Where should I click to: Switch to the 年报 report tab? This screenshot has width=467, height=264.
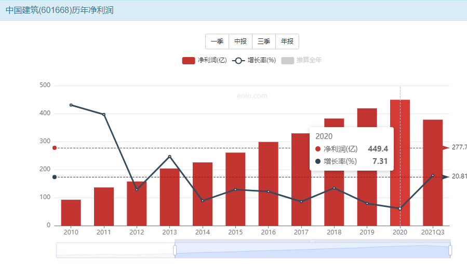point(287,41)
